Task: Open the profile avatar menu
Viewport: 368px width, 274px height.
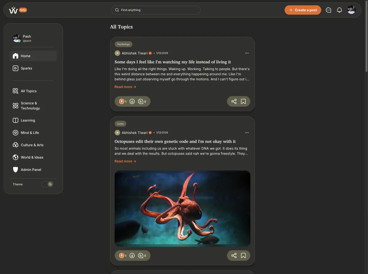Action: coord(351,9)
